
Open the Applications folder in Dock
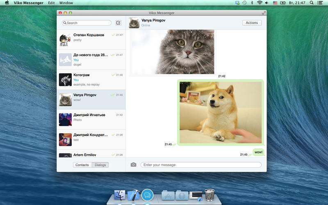coord(168,196)
